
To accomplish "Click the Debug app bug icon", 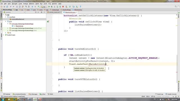I will pos(52,7).
